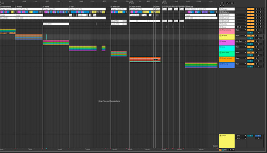Click Praise track C pan button
The image size is (267, 153).
(258, 38)
